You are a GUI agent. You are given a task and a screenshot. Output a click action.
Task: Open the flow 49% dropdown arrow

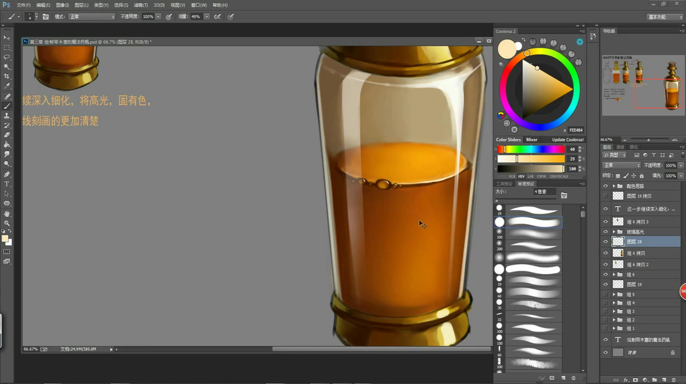coord(207,16)
